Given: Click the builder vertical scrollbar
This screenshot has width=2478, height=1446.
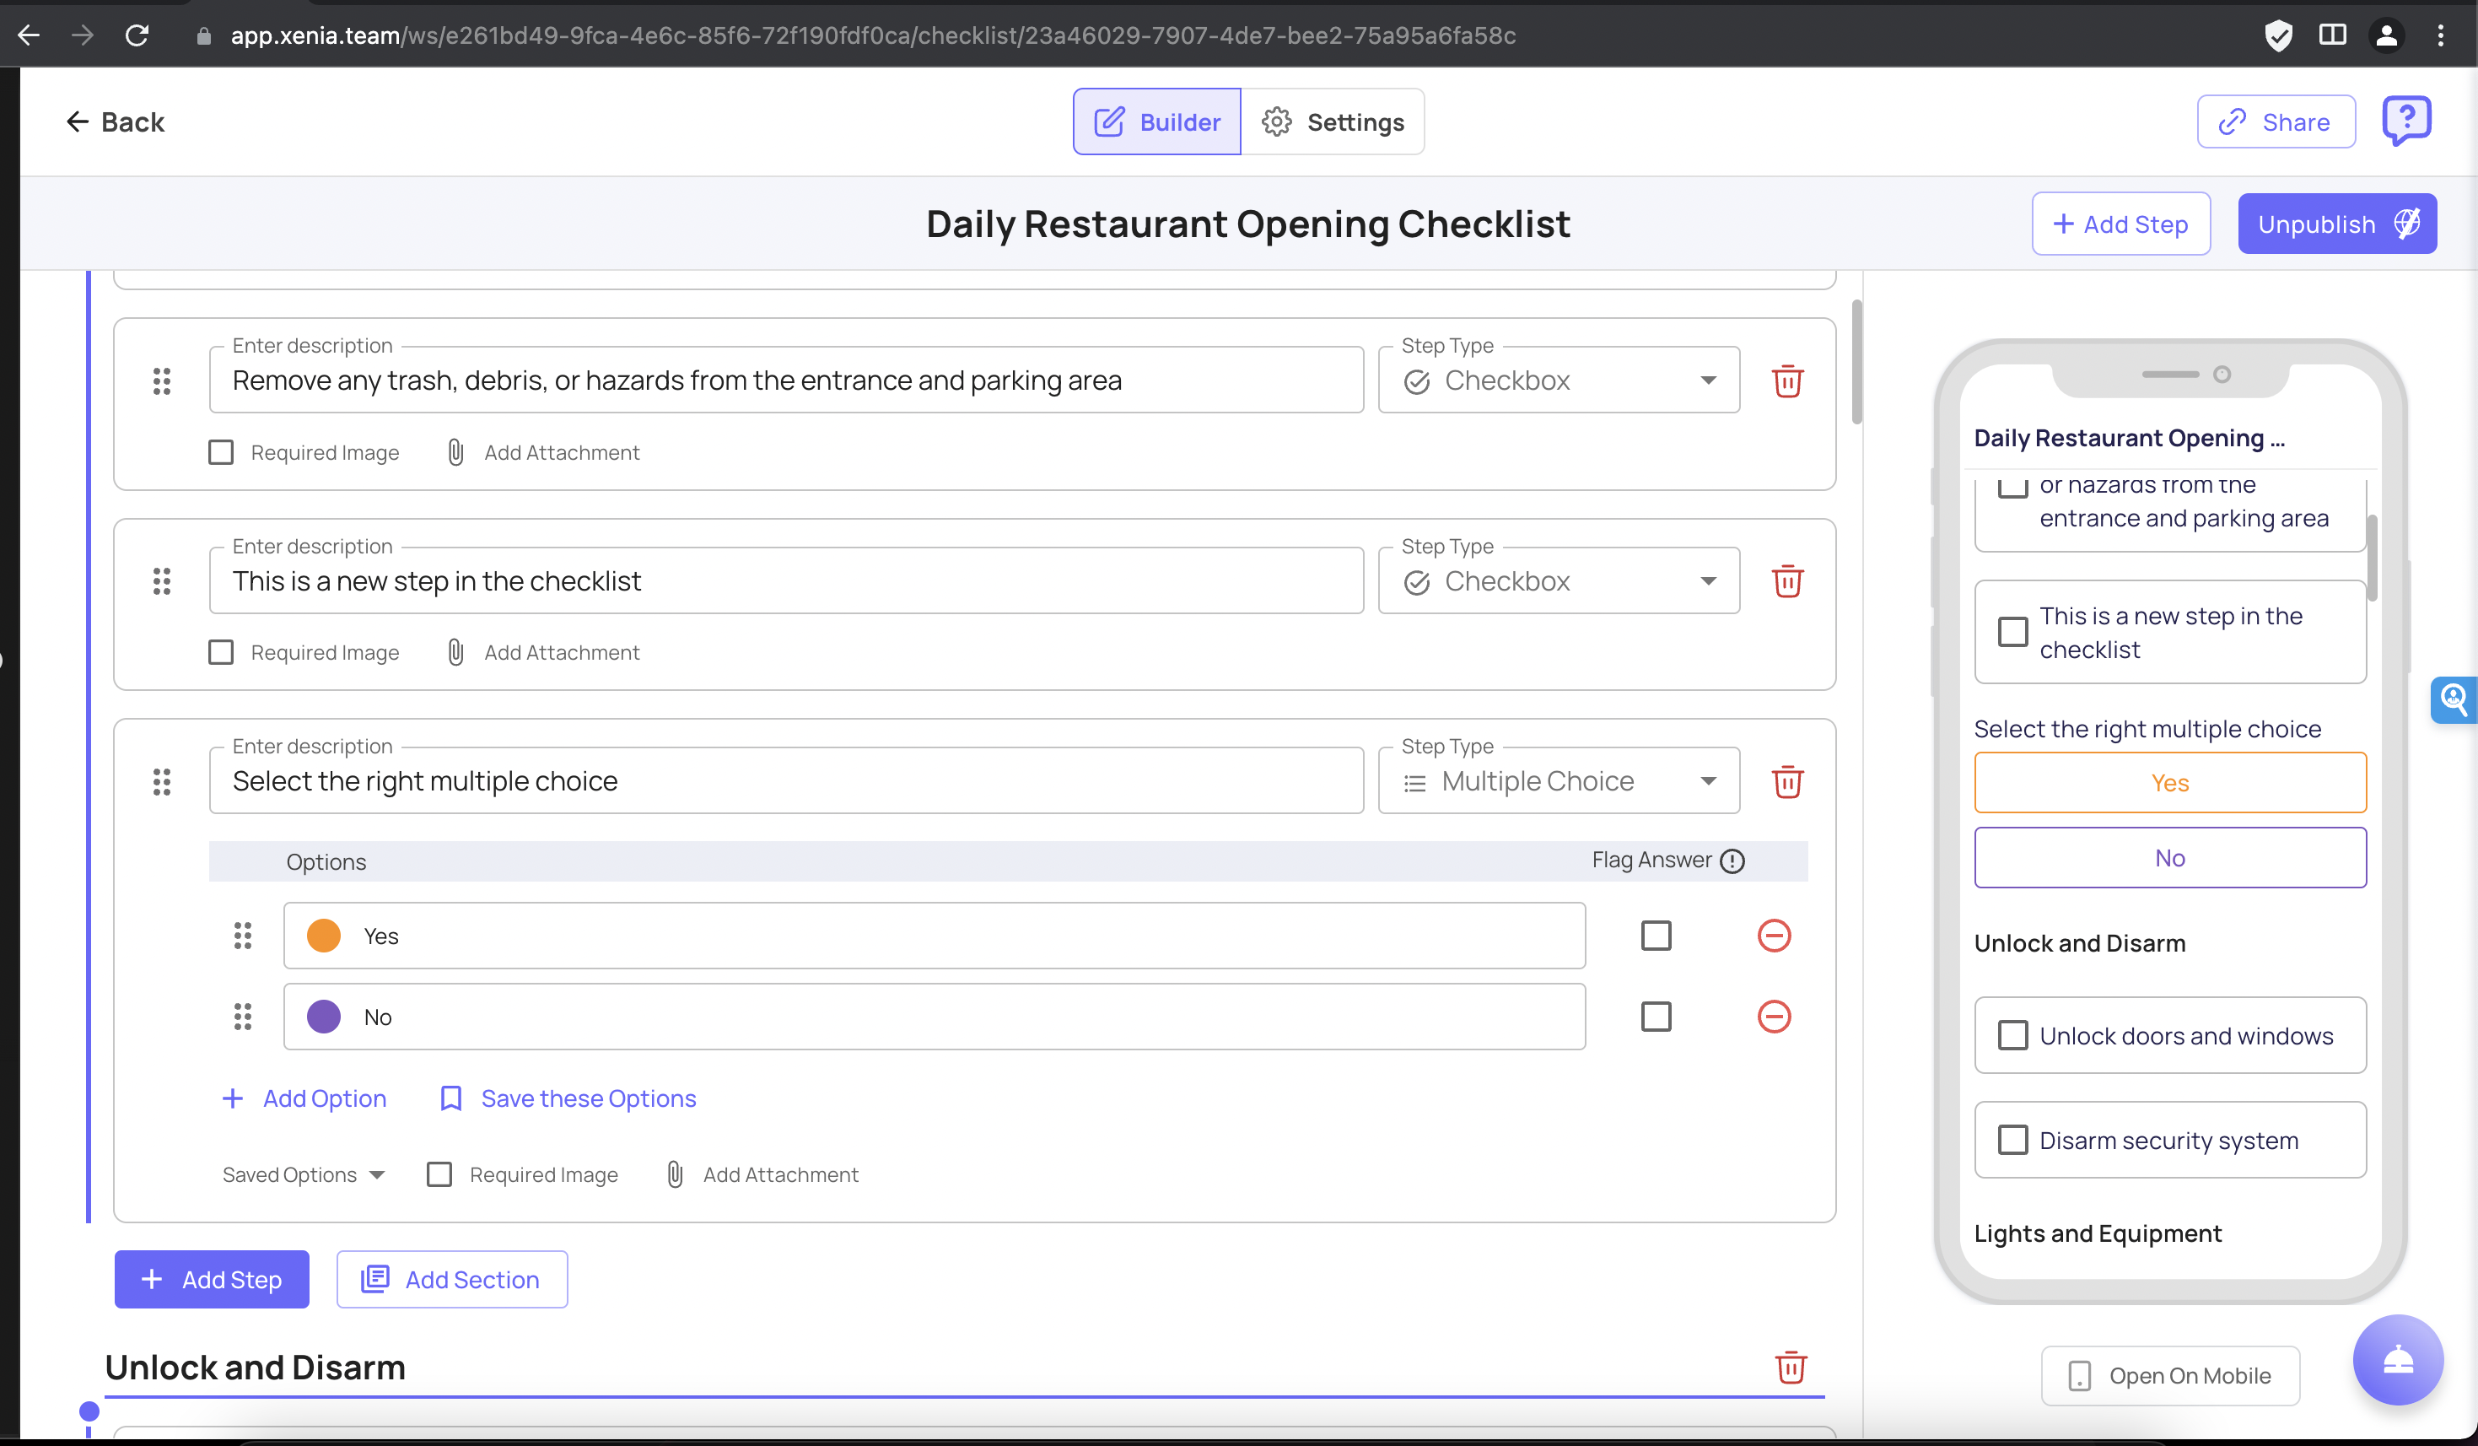Looking at the screenshot, I should click(1856, 362).
